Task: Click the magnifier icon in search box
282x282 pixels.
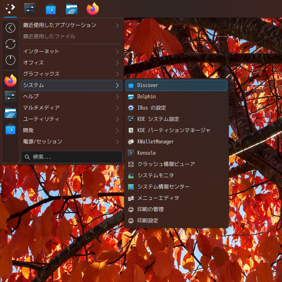Action: click(27, 157)
